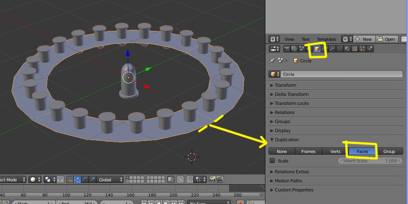Screen dimensions: 408x204
Task: Create a New text block
Action: pos(364,39)
